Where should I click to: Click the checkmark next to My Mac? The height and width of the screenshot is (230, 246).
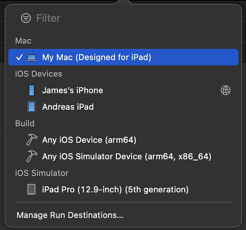(19, 57)
